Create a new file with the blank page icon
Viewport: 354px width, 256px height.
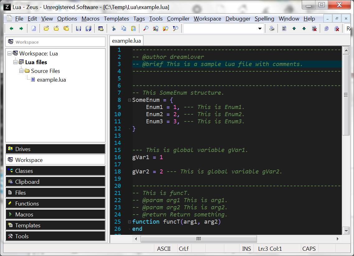pyautogui.click(x=34, y=28)
